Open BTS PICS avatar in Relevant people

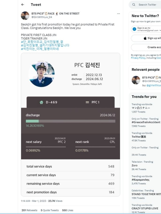136,80
